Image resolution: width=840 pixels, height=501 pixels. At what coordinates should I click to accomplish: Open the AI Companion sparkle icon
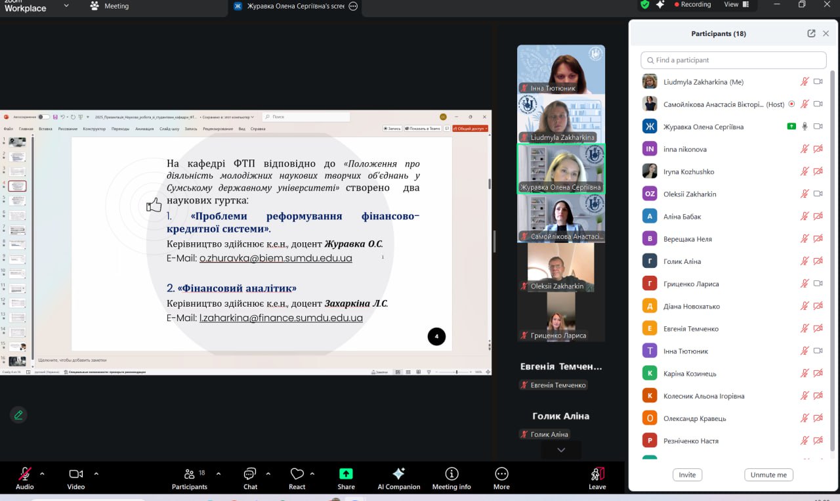click(398, 474)
